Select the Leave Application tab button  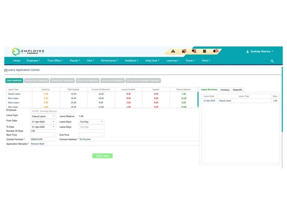[x=14, y=80]
